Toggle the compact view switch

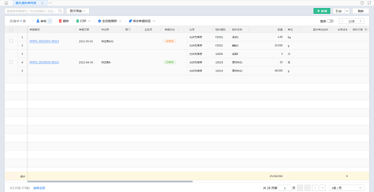coord(330,21)
